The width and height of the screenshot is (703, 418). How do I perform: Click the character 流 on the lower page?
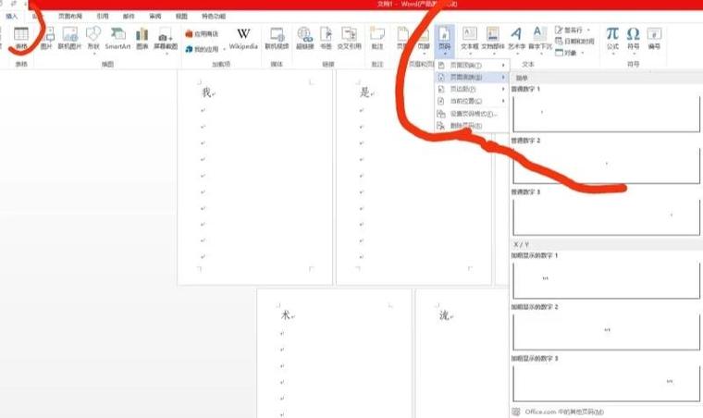click(444, 315)
